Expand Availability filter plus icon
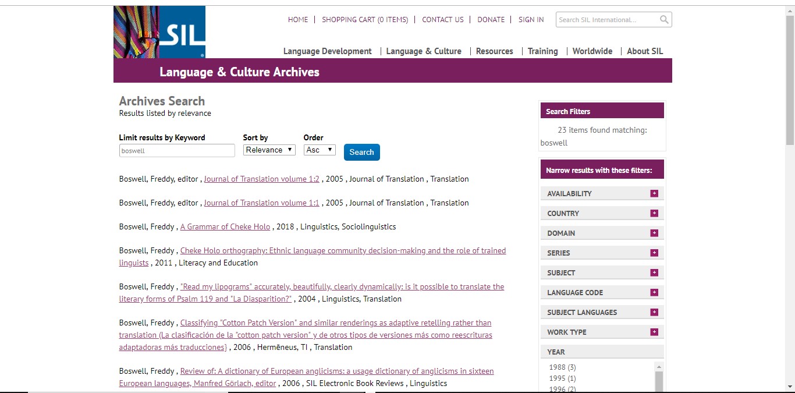The width and height of the screenshot is (795, 393). point(654,194)
